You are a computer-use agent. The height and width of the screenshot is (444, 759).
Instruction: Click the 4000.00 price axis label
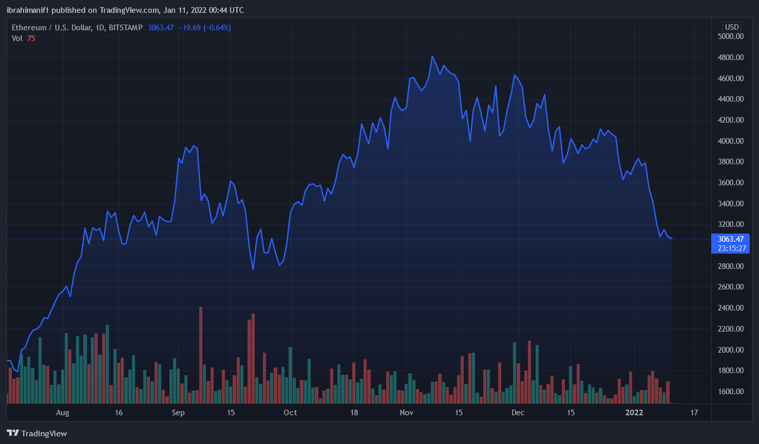(x=730, y=141)
